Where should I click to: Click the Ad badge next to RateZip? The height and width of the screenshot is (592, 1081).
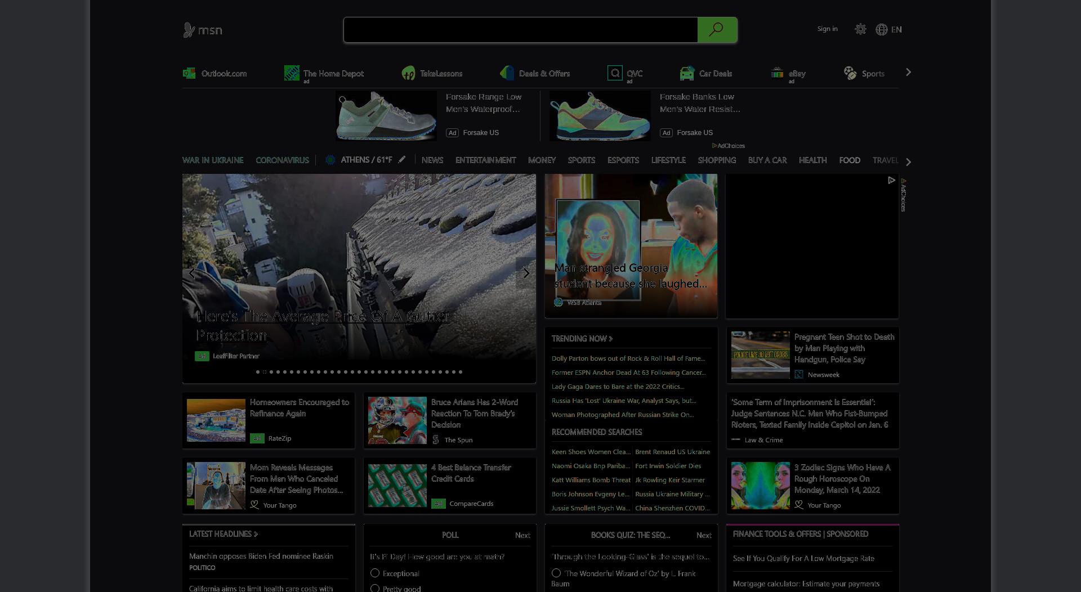[257, 438]
